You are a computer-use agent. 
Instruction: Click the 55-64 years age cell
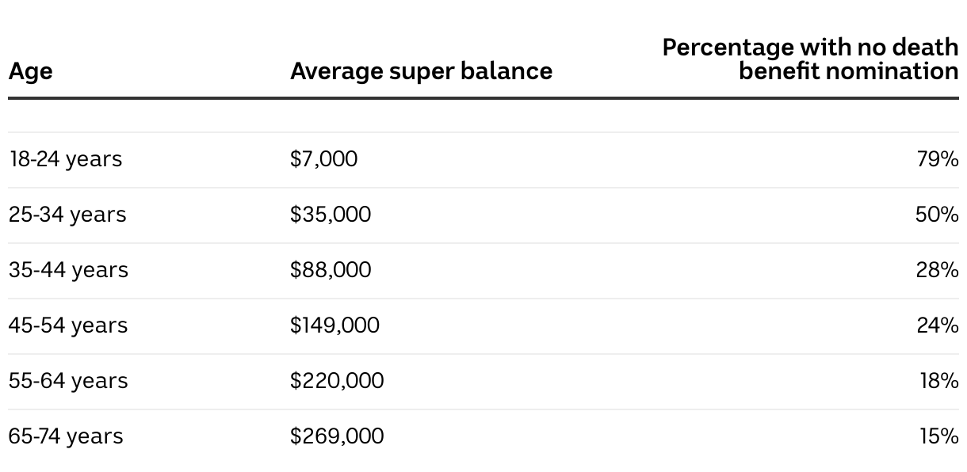point(68,381)
